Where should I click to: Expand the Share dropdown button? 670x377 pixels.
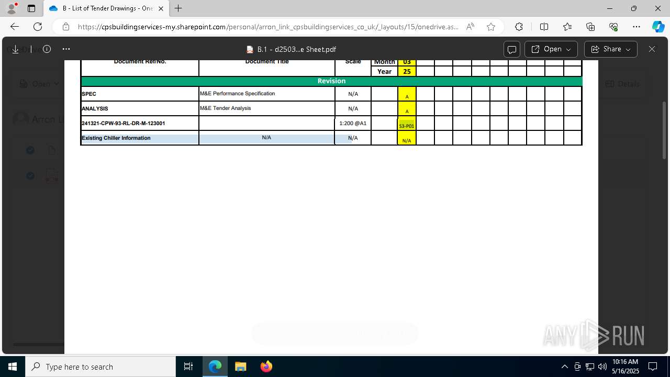click(610, 49)
